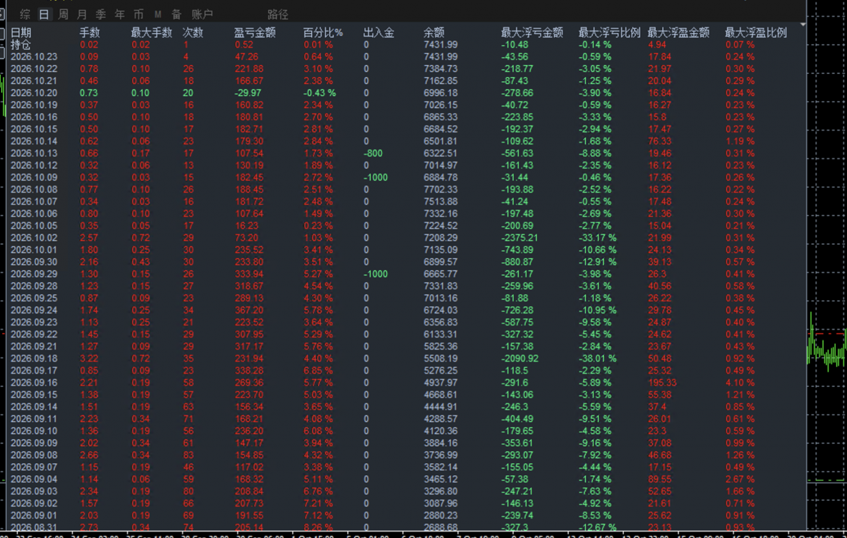Image resolution: width=847 pixels, height=538 pixels.
Task: Click the -2375.21 floating loss cell
Action: pyautogui.click(x=519, y=237)
